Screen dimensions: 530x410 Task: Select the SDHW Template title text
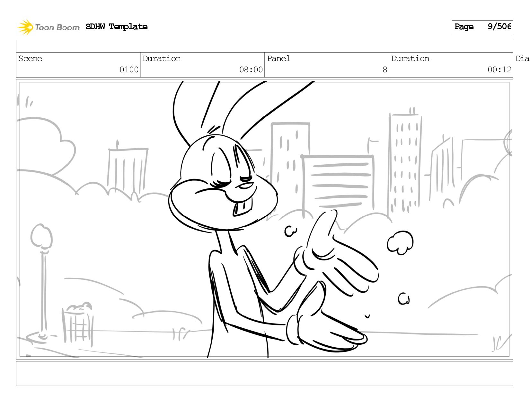click(x=117, y=27)
